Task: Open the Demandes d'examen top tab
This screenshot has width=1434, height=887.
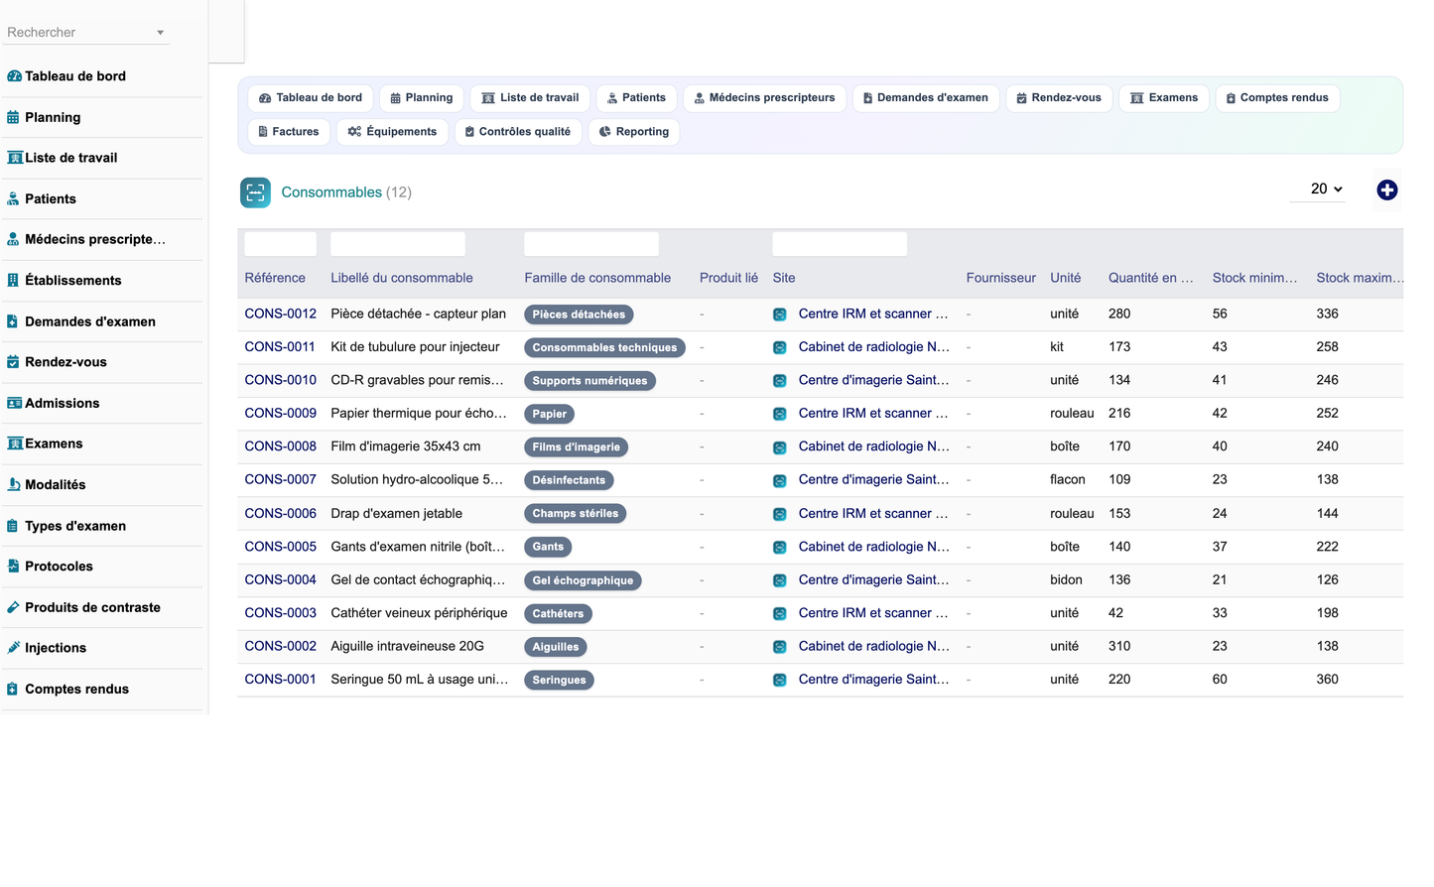Action: tap(926, 98)
